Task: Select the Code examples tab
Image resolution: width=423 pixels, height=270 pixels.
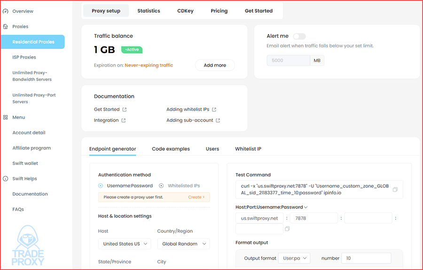Action: pos(171,149)
